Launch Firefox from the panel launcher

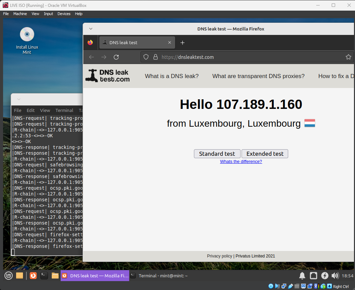pyautogui.click(x=33, y=276)
